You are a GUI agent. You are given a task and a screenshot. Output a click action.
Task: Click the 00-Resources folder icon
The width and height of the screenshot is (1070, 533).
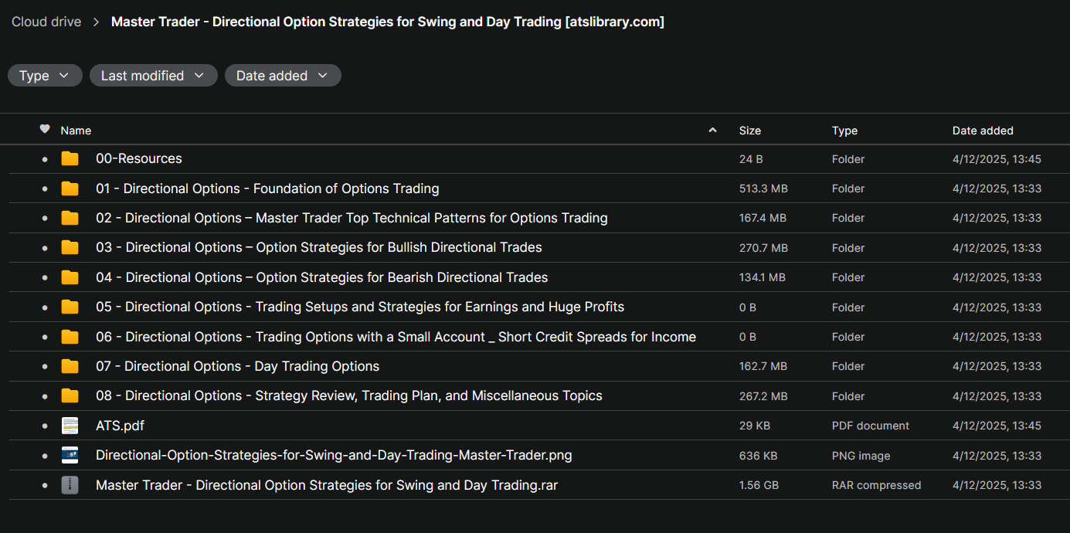coord(70,158)
